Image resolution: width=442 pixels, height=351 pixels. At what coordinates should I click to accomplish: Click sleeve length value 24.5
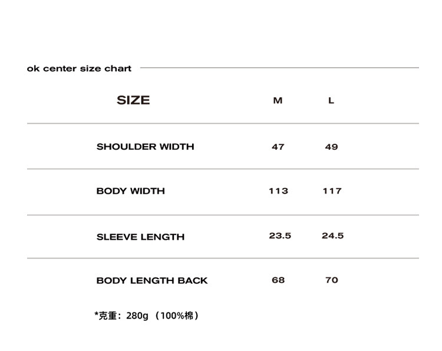(332, 236)
